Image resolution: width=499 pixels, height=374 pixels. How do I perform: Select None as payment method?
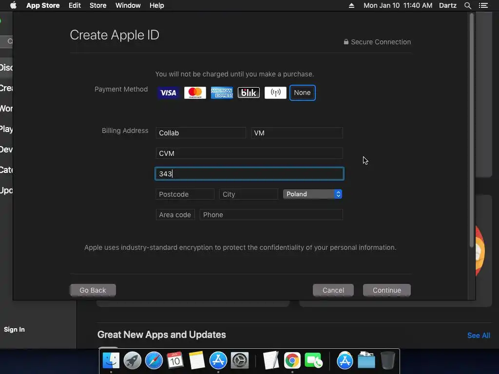(x=302, y=93)
